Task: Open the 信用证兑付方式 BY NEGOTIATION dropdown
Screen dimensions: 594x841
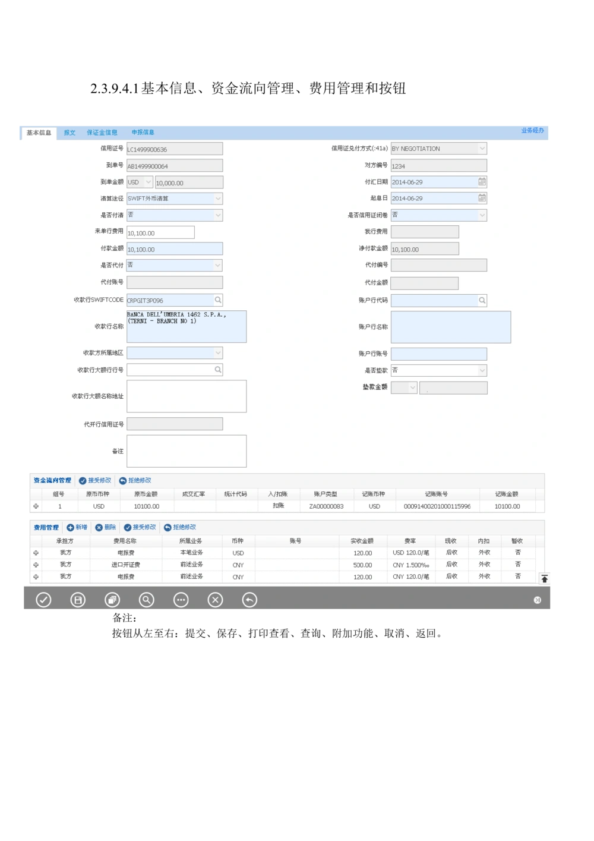Action: [482, 148]
